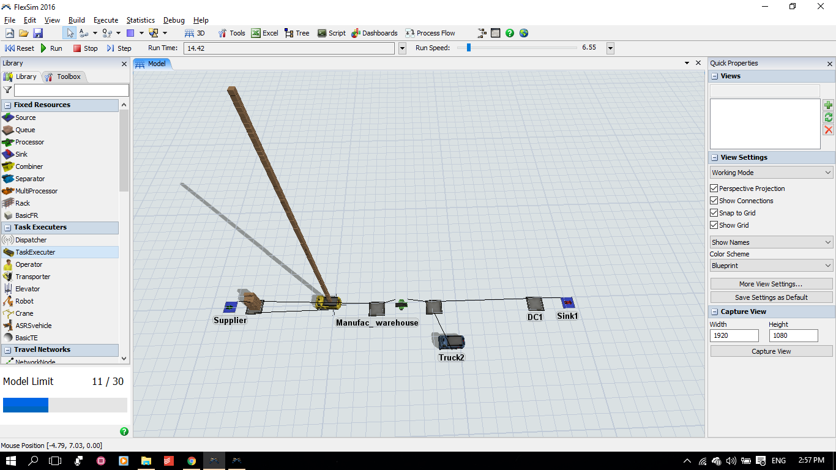Click the Reset simulation icon
836x470 pixels.
point(10,48)
